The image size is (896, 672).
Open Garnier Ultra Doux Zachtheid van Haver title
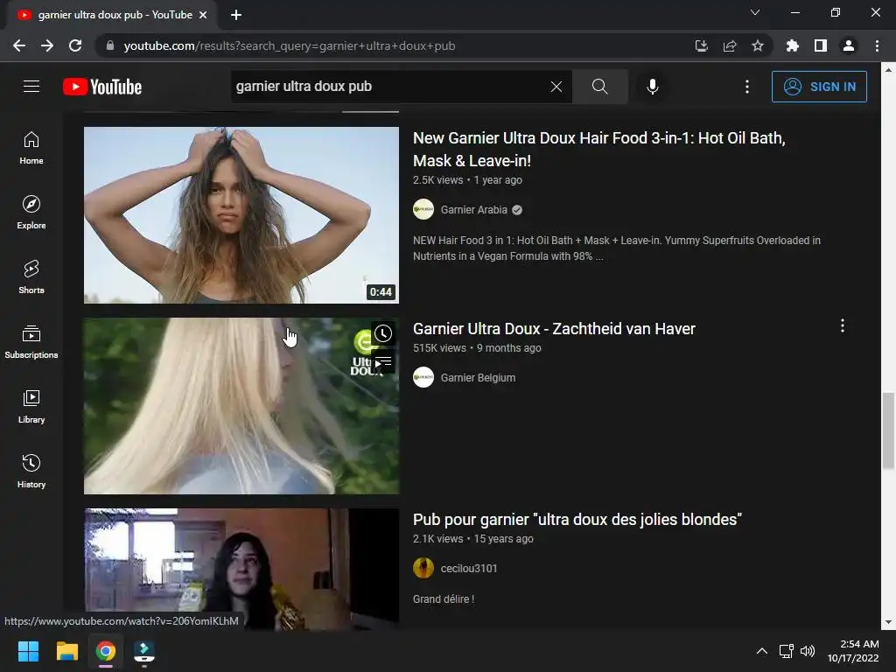[x=554, y=329]
